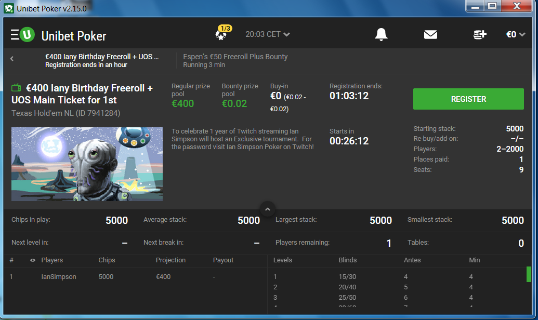Go back with the left arrow
538x320 pixels.
point(12,59)
